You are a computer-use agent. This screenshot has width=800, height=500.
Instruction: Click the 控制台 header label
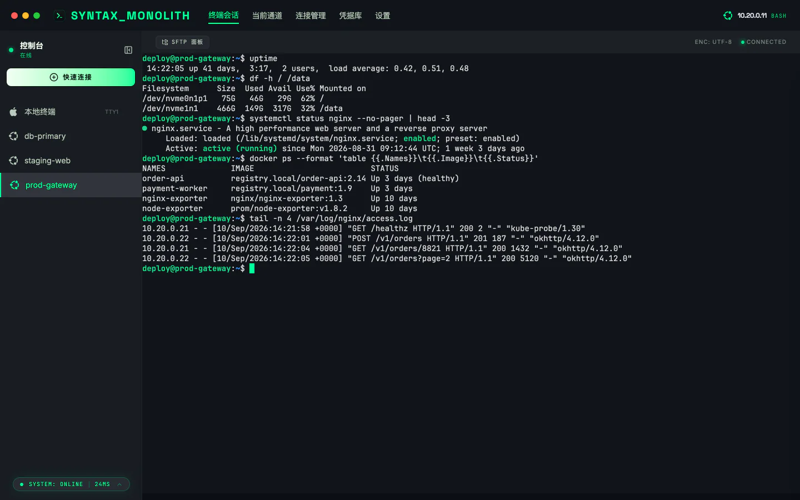32,46
